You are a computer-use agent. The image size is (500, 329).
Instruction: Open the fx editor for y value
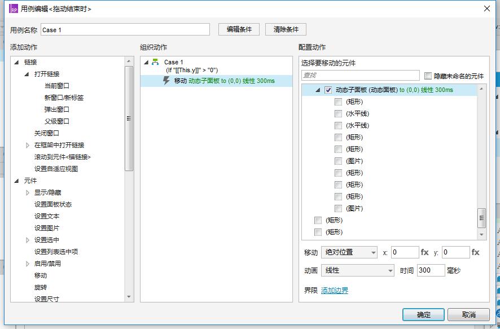click(x=475, y=252)
